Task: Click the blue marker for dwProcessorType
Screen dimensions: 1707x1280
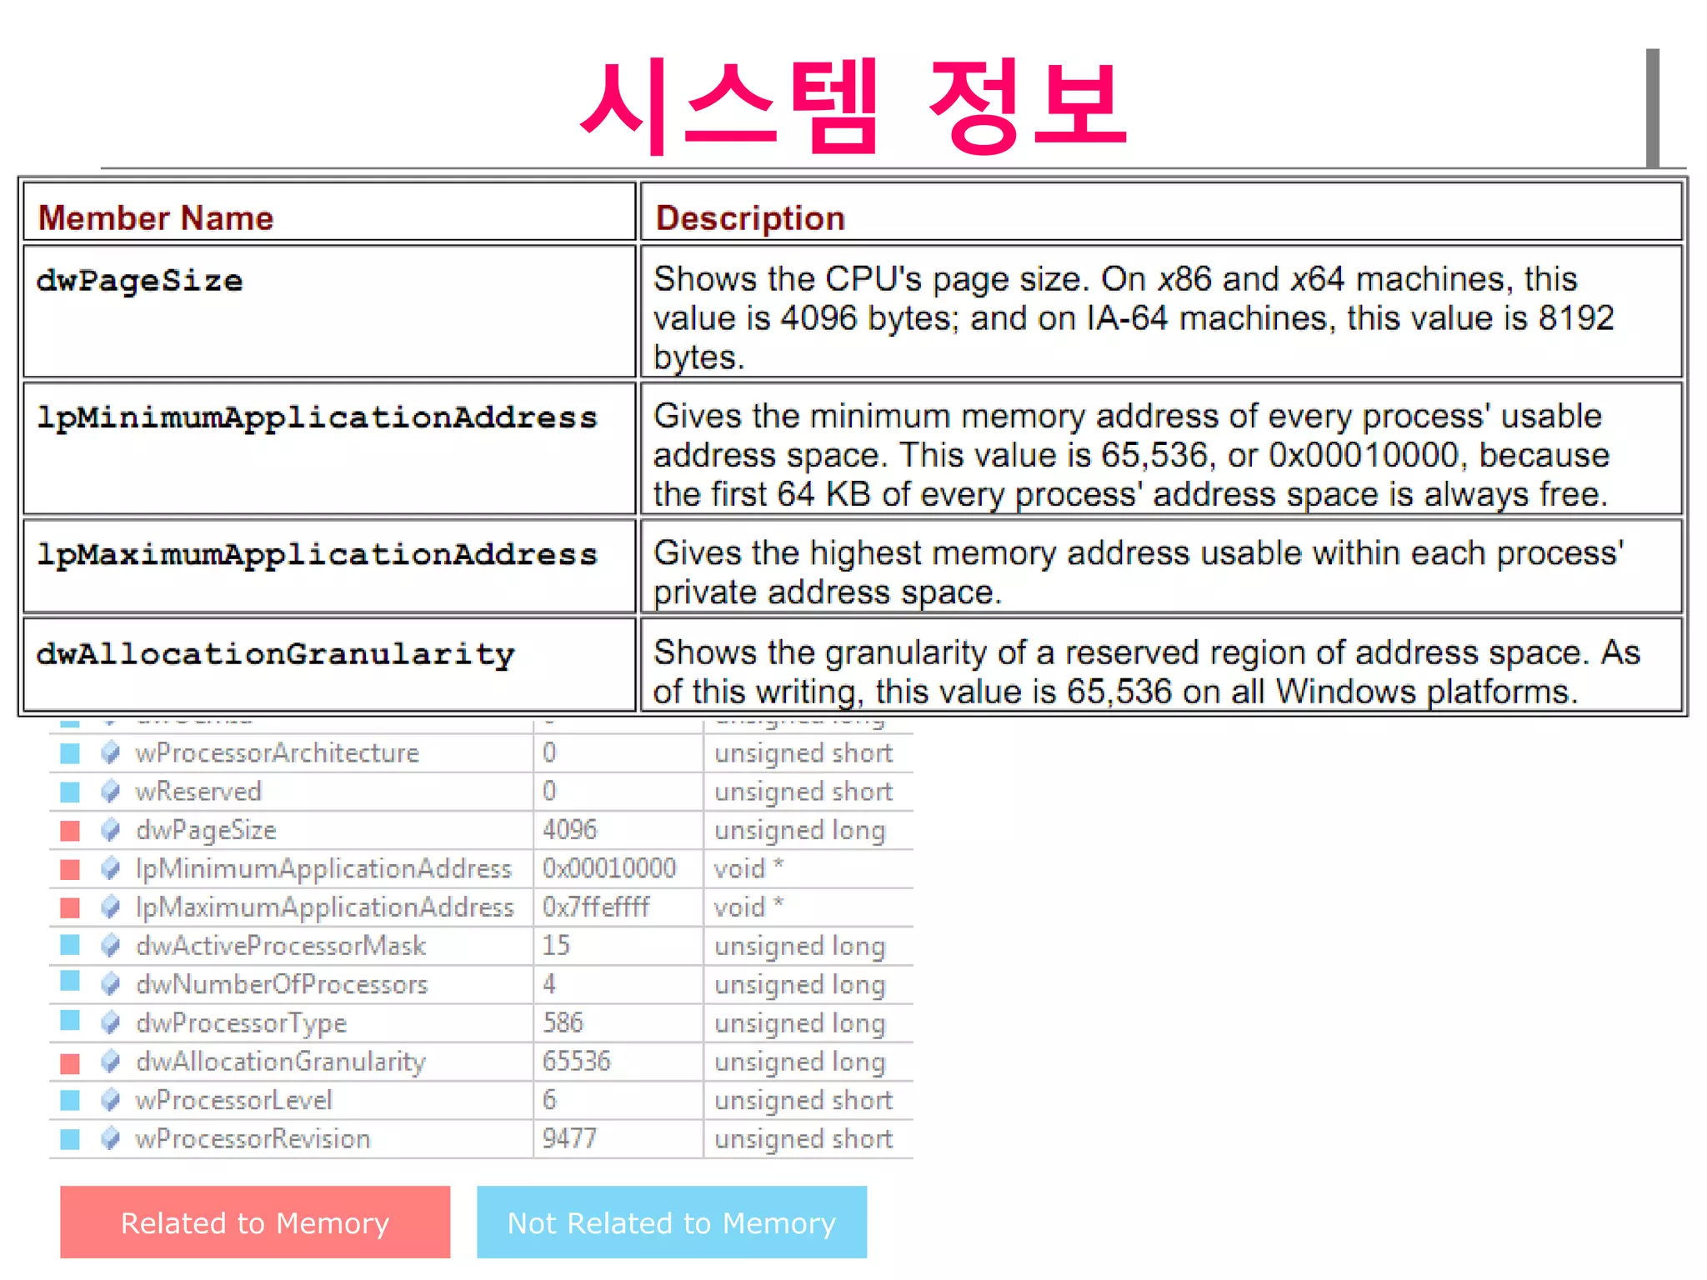Action: (x=70, y=1020)
